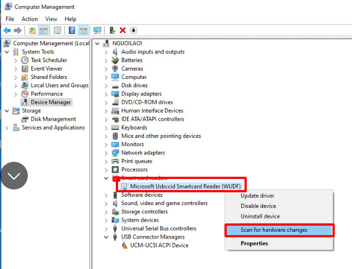
Task: Choose Update driver in context menu
Action: click(x=257, y=196)
